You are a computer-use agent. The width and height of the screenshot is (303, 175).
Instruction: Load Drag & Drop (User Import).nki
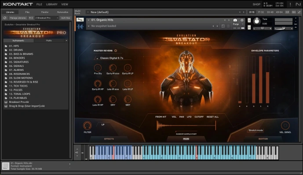[27, 106]
